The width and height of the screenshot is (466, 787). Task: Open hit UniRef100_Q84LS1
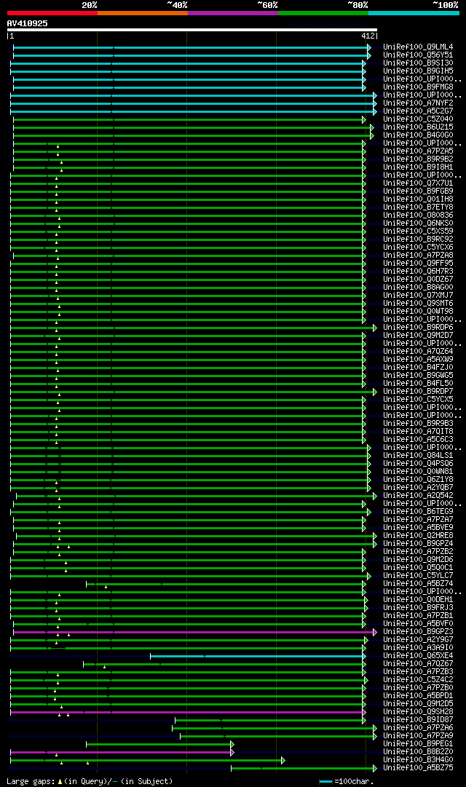coord(418,455)
